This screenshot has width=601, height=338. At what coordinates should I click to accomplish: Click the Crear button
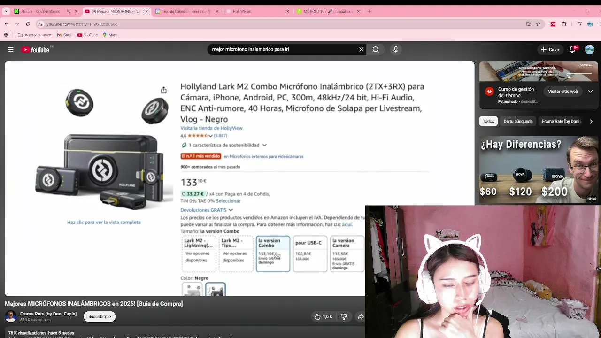coord(550,49)
